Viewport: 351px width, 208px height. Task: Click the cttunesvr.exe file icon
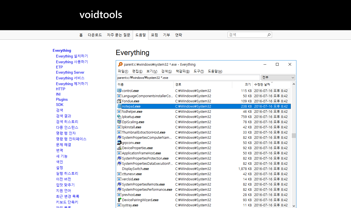tap(119, 174)
